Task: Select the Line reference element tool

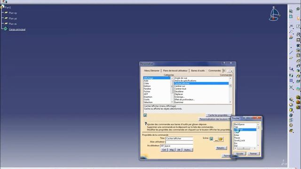Action: click(291, 52)
